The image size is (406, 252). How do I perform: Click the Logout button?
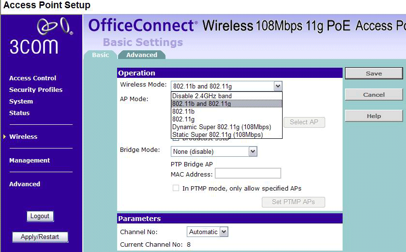(40, 216)
